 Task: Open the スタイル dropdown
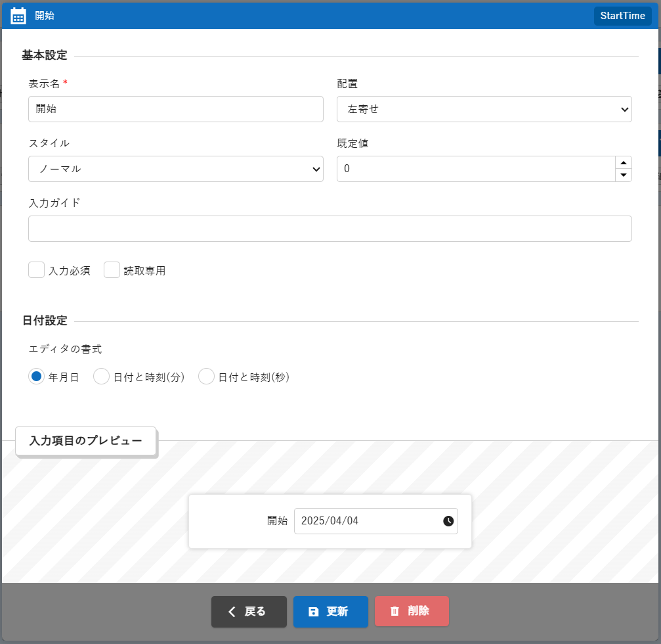pyautogui.click(x=176, y=169)
